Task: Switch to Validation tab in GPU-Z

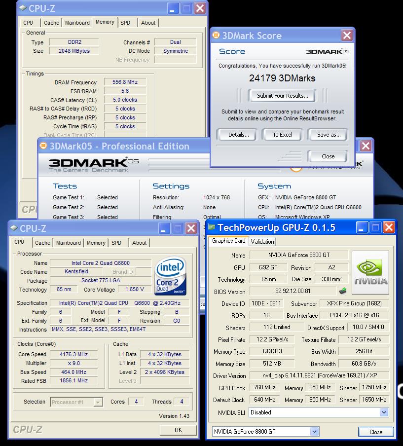Action: click(262, 241)
